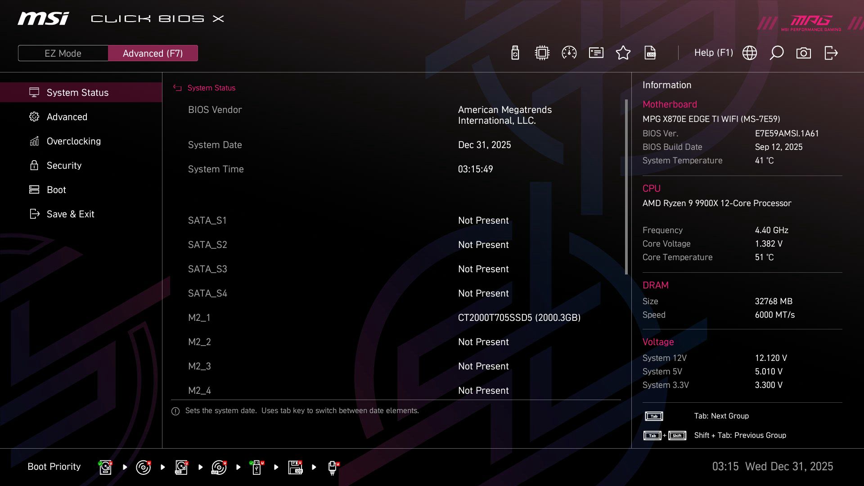Screen dimensions: 864x486
Task: Open Favorites via the star icon
Action: pos(624,53)
